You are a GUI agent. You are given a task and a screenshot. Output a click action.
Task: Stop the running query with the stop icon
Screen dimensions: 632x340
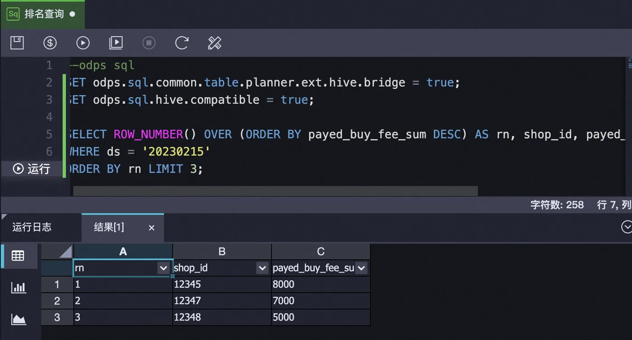click(x=149, y=43)
